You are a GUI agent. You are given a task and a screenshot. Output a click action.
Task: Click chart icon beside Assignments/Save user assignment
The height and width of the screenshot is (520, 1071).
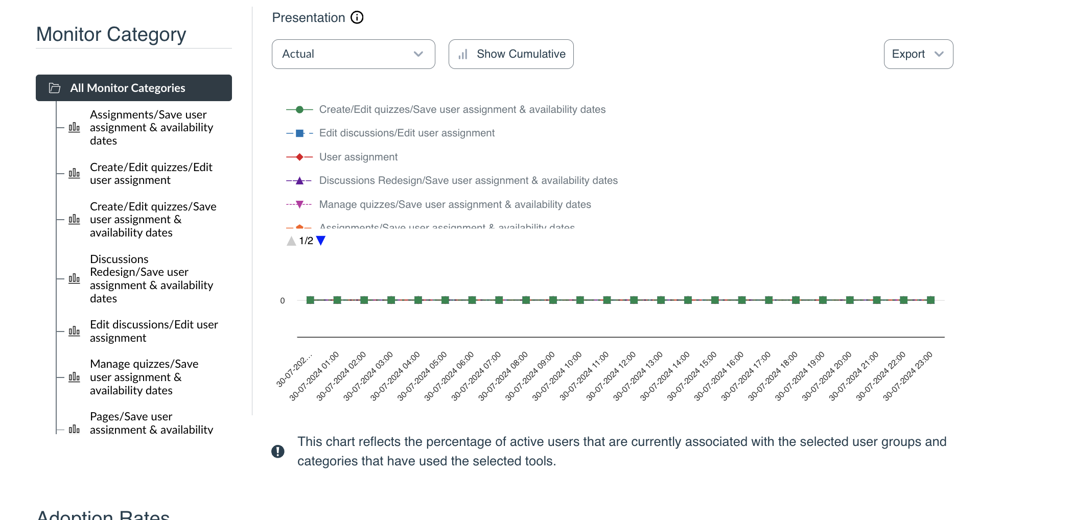click(75, 128)
